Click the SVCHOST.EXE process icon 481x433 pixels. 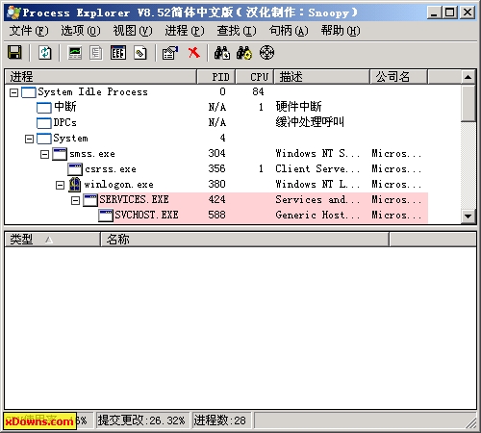point(106,216)
